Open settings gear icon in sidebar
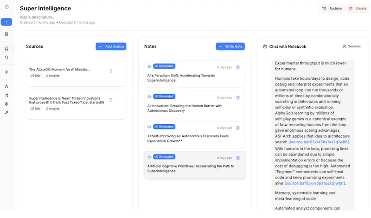The width and height of the screenshot is (371, 218). coord(6,104)
